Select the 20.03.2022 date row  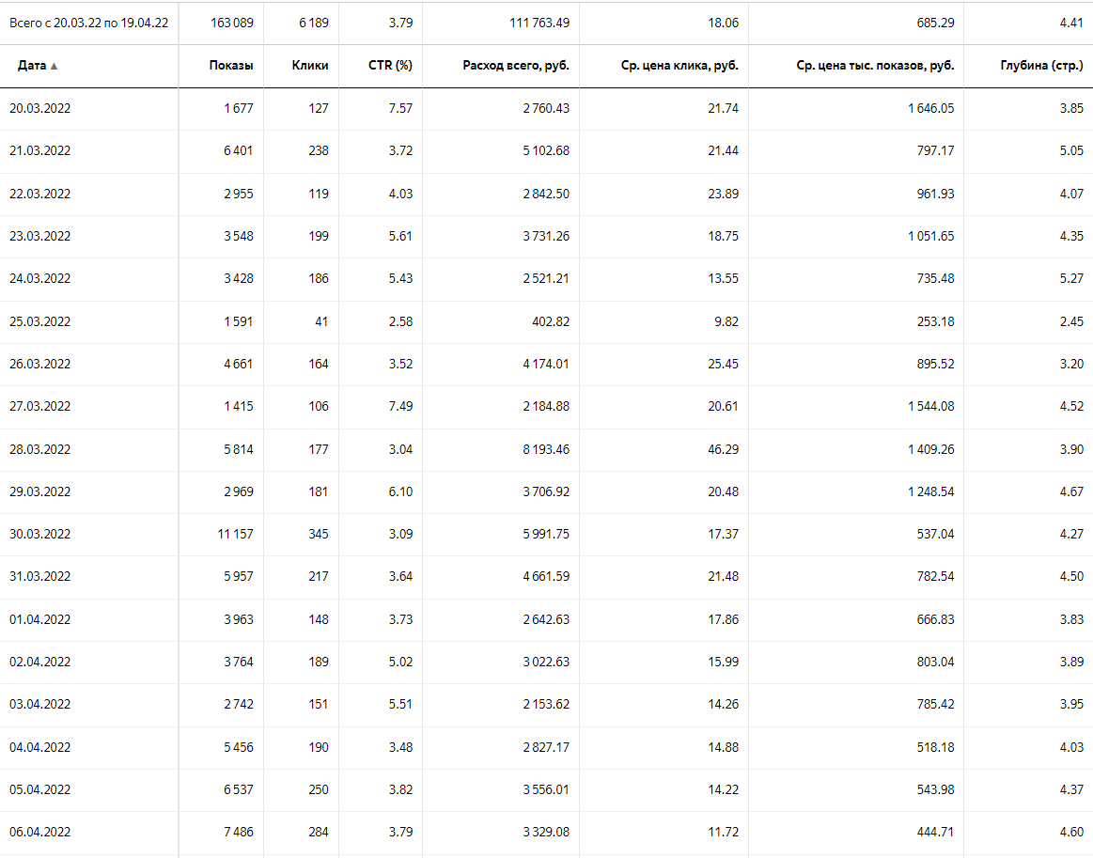40,108
